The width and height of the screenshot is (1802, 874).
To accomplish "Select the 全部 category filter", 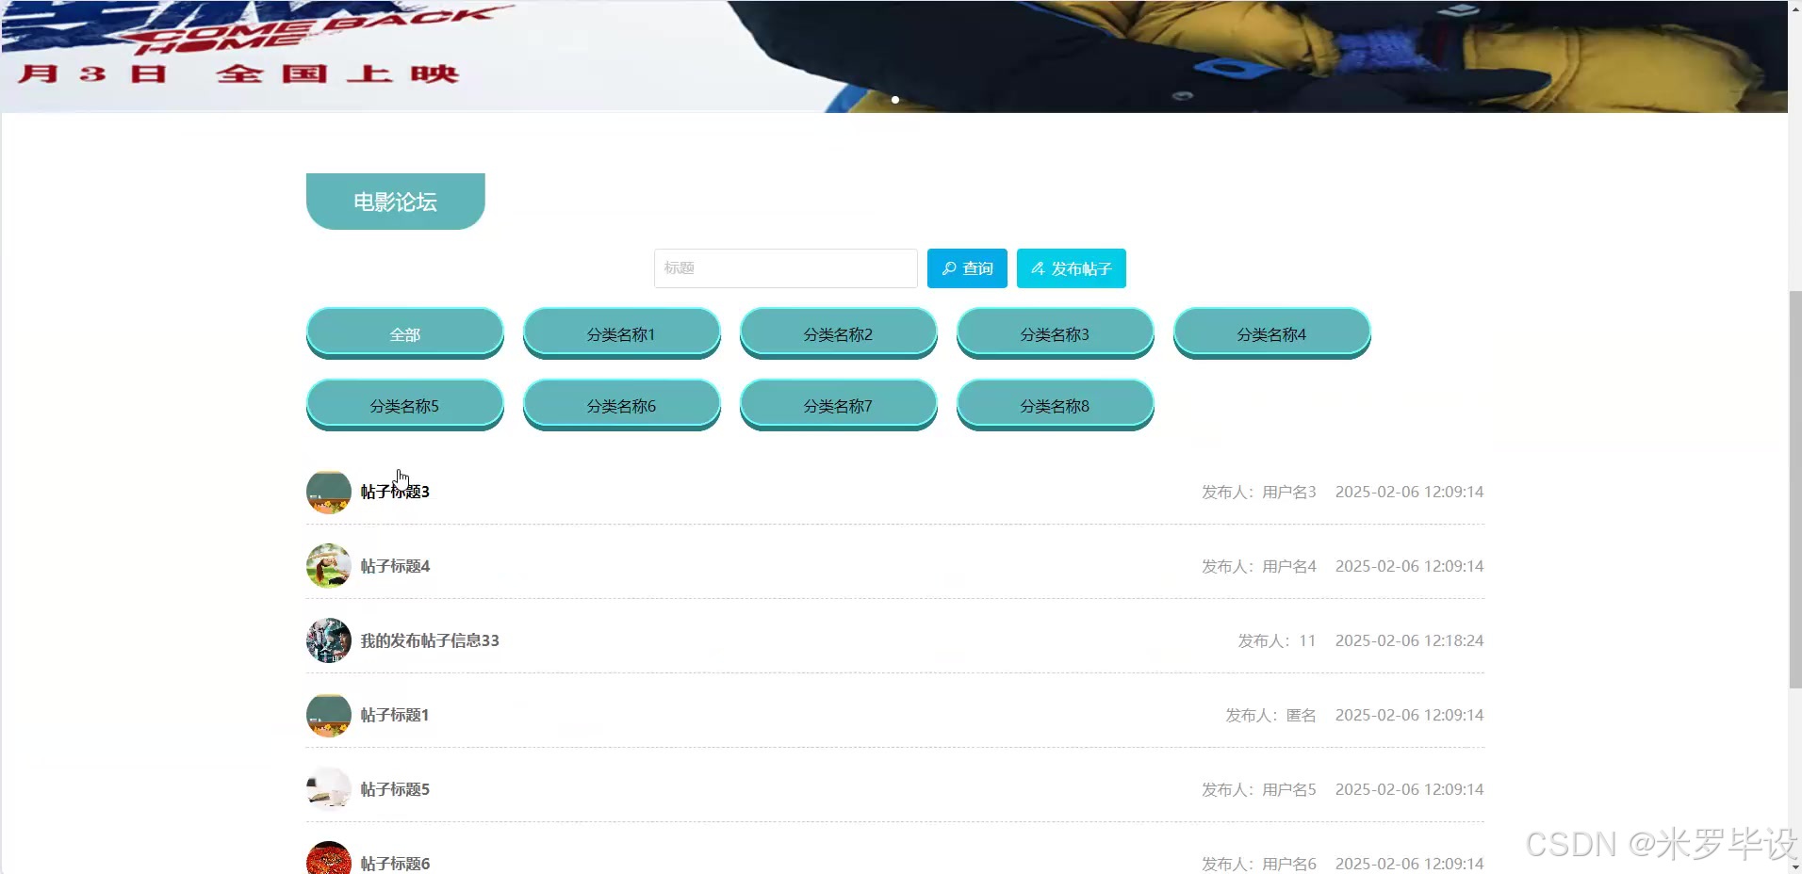I will point(405,333).
